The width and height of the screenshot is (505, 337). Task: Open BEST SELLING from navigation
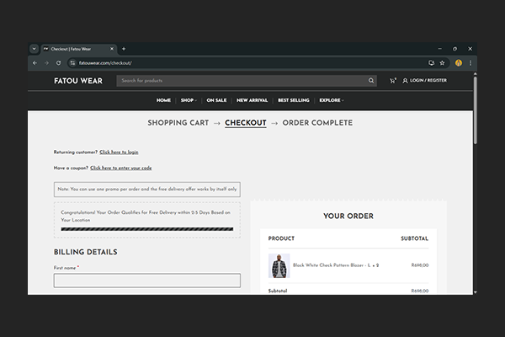(x=294, y=100)
